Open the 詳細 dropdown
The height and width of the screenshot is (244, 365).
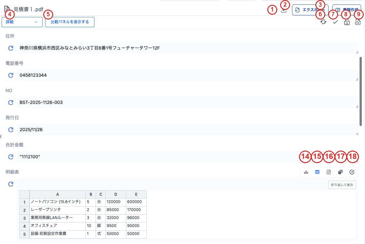[22, 22]
